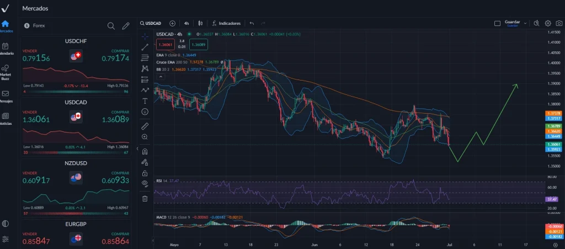Hide all drawings with eye icon
565x249 pixels.
coord(145,183)
